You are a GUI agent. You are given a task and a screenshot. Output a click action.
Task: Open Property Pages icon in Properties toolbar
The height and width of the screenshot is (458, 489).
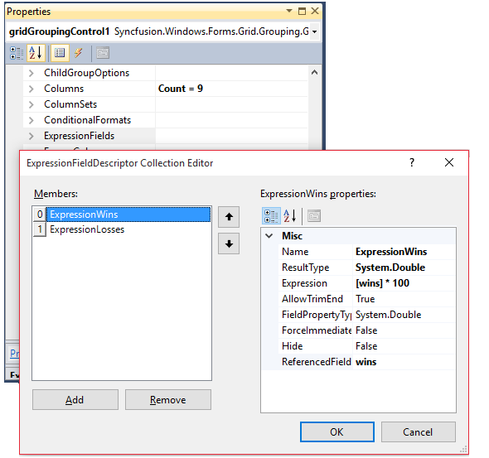[103, 53]
